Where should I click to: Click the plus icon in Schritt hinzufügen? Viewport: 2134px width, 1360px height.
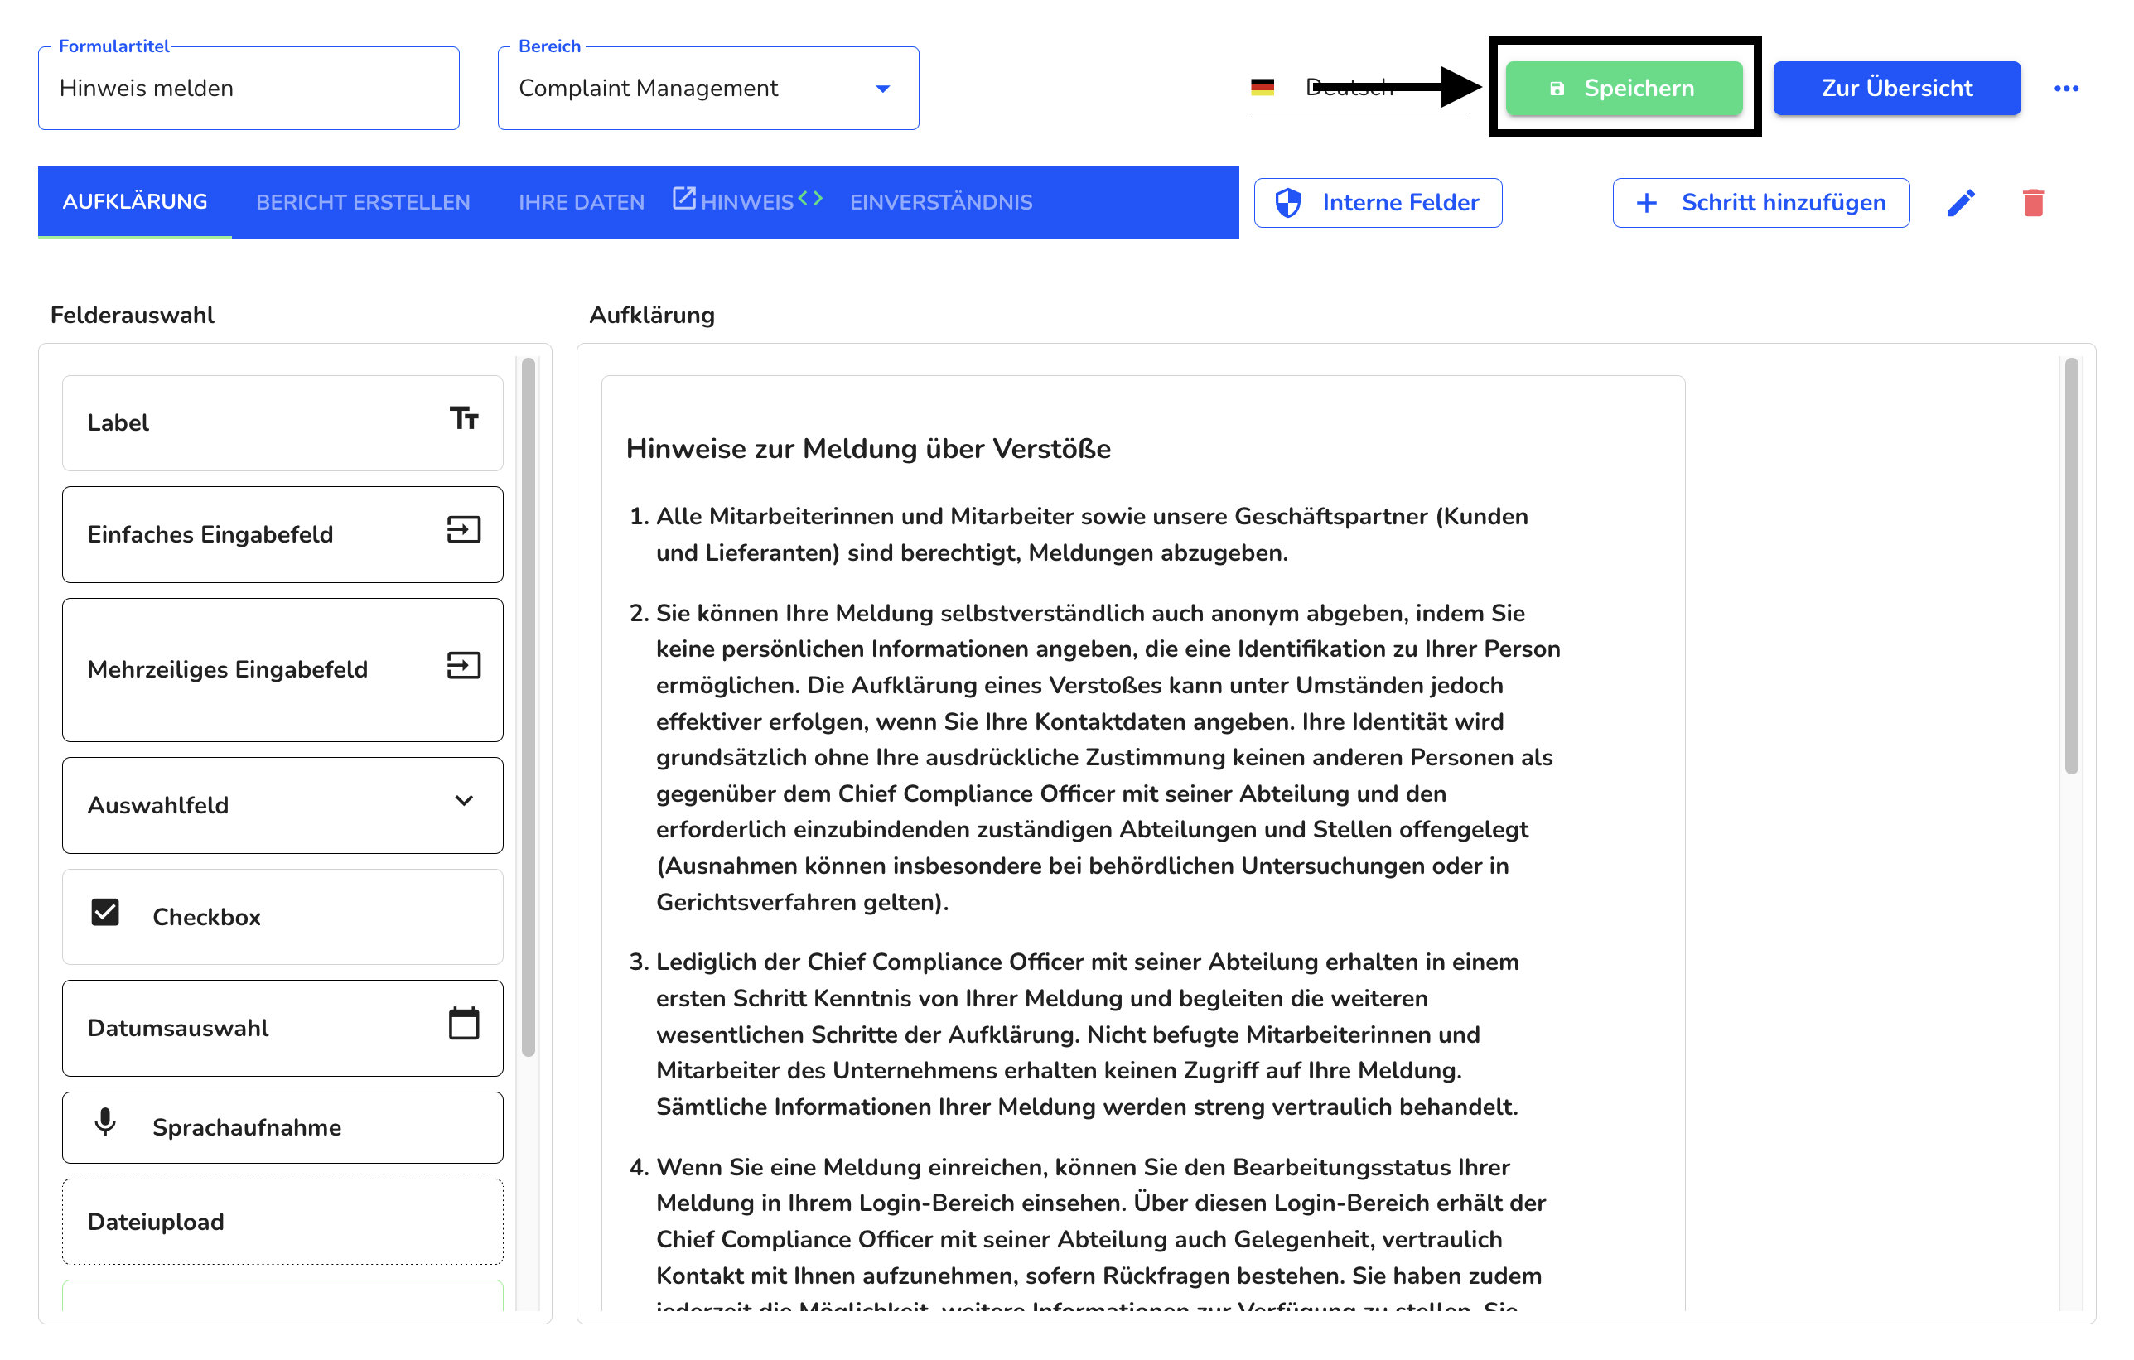click(x=1647, y=203)
